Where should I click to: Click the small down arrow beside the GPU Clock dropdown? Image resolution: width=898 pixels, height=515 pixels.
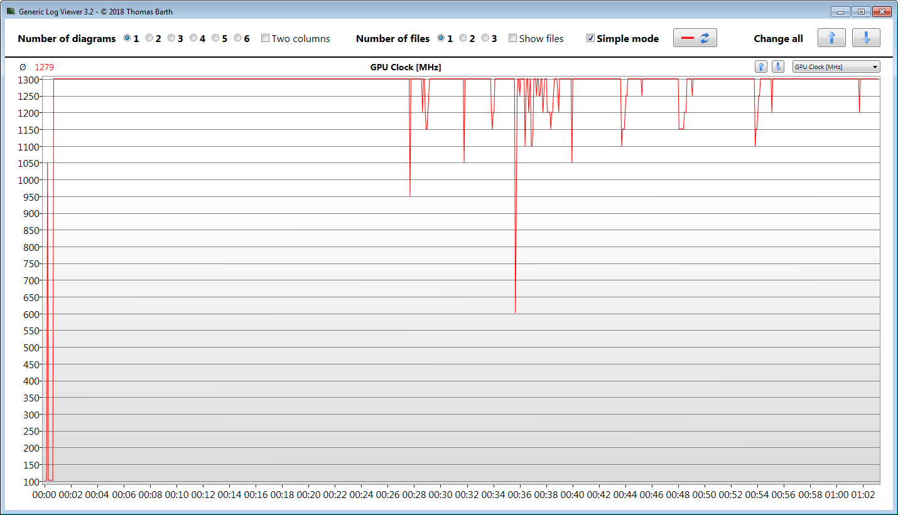(x=777, y=66)
